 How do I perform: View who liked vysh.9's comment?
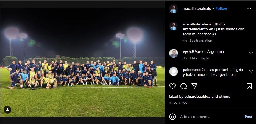pyautogui.click(x=193, y=58)
